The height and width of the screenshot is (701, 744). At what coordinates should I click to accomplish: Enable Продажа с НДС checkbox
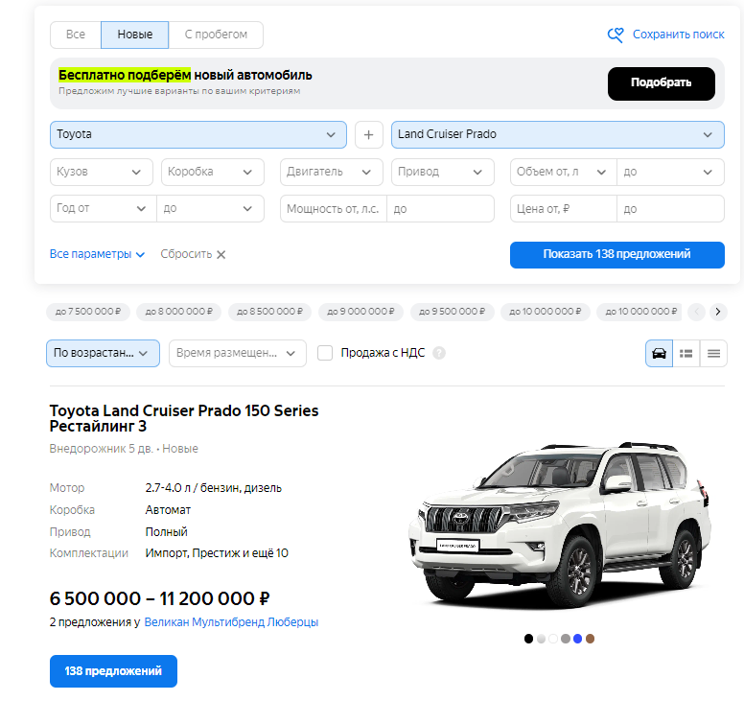pos(325,353)
